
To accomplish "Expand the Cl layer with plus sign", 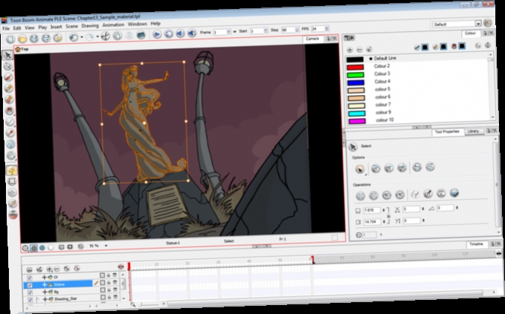I will [44, 277].
